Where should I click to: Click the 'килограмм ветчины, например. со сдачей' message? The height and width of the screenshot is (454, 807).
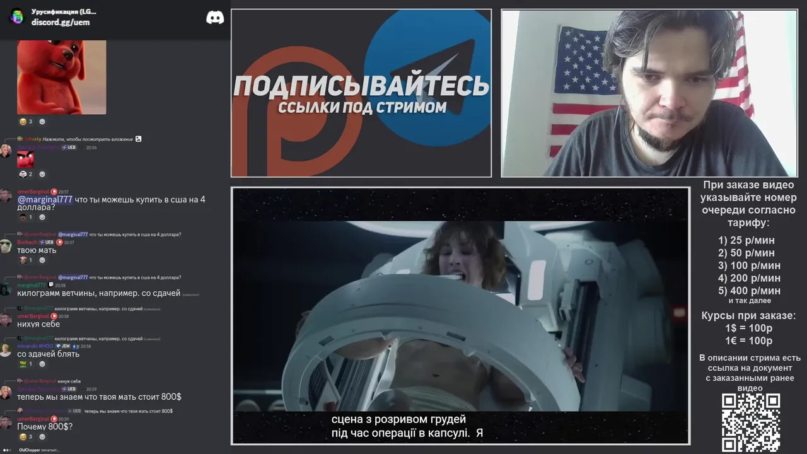99,293
